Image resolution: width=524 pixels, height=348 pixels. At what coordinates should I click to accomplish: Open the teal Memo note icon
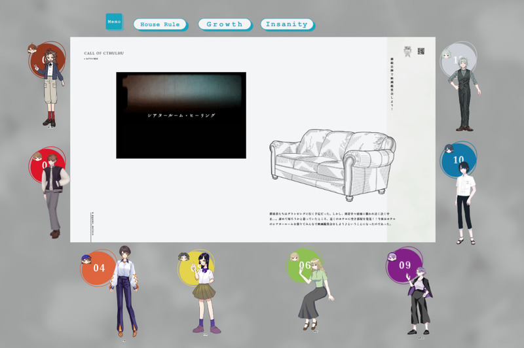coord(114,22)
